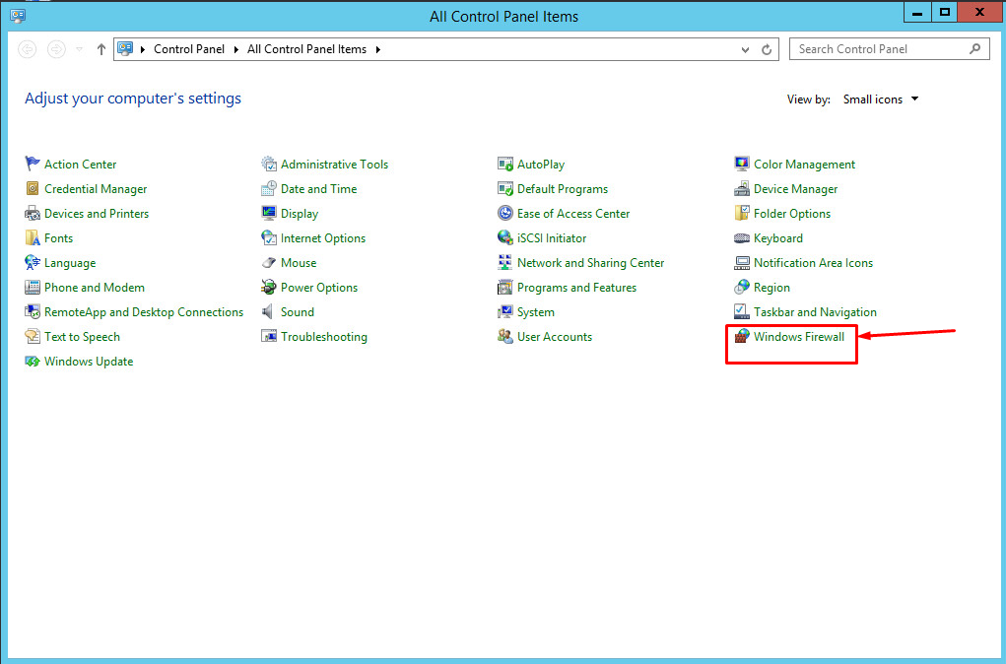This screenshot has height=664, width=1006.
Task: Open the User Accounts link
Action: click(x=555, y=336)
